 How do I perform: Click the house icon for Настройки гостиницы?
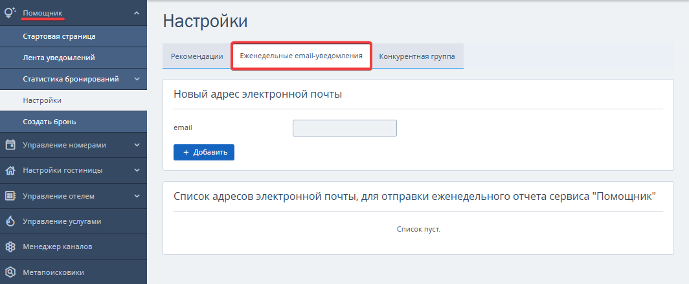coord(10,170)
